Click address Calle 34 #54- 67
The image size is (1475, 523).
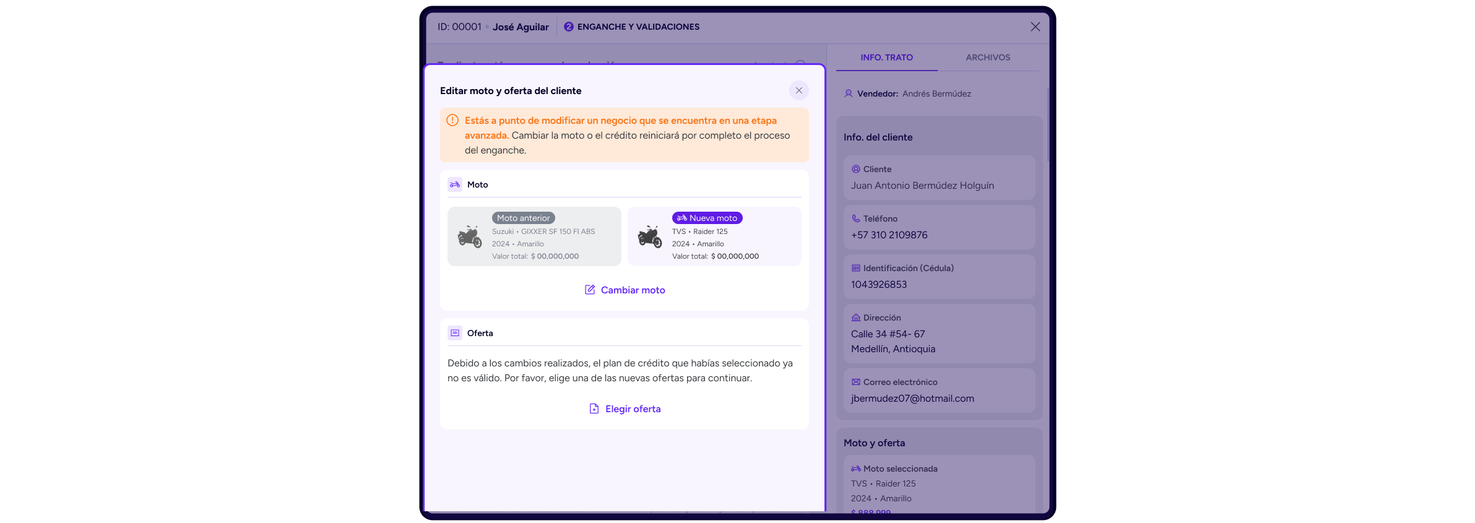pyautogui.click(x=888, y=334)
